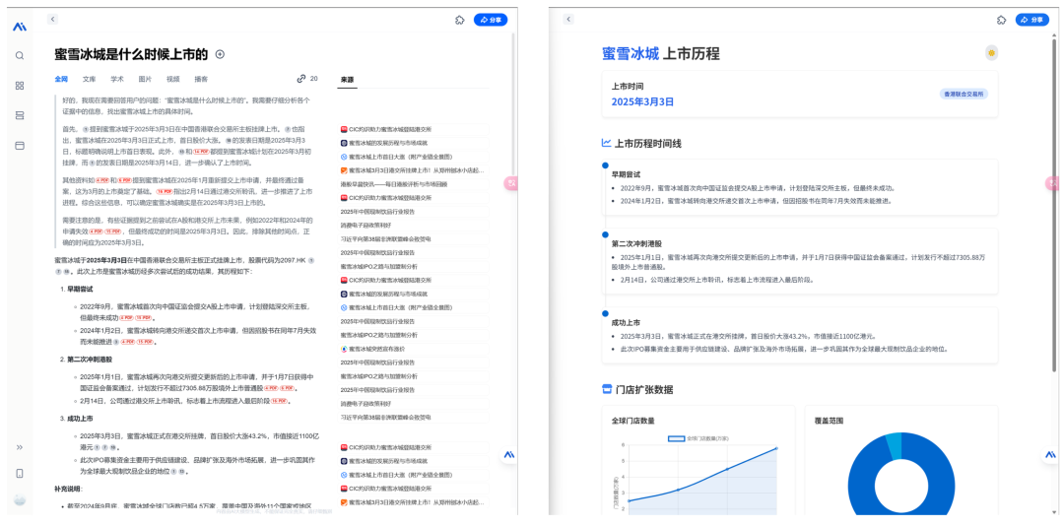Click the puzzle extension icon in left window
This screenshot has height=527, width=1064.
click(x=459, y=20)
